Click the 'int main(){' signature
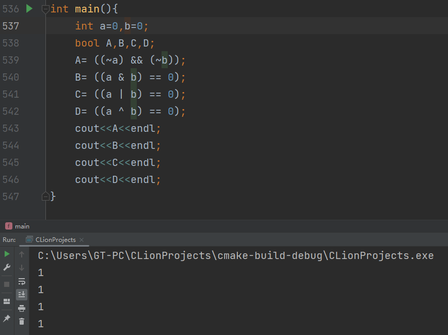 (84, 9)
